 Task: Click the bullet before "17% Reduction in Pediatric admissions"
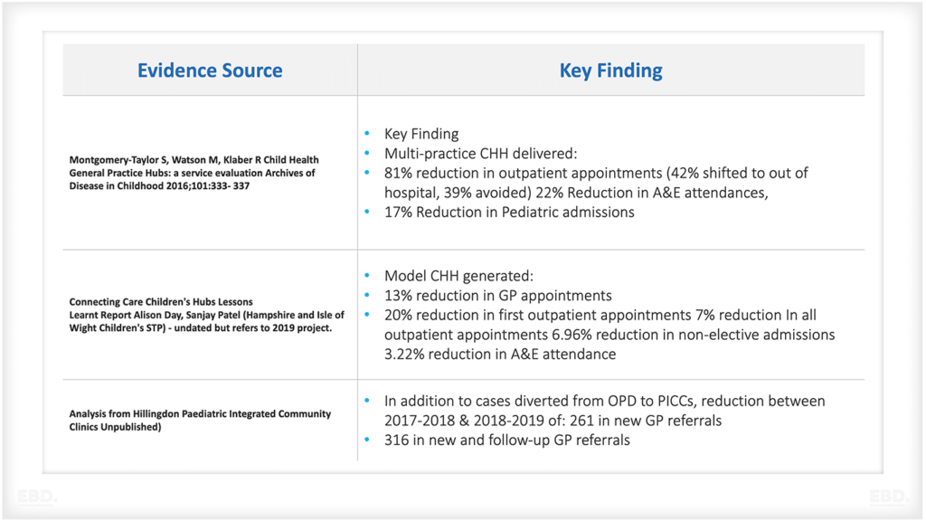pyautogui.click(x=367, y=213)
